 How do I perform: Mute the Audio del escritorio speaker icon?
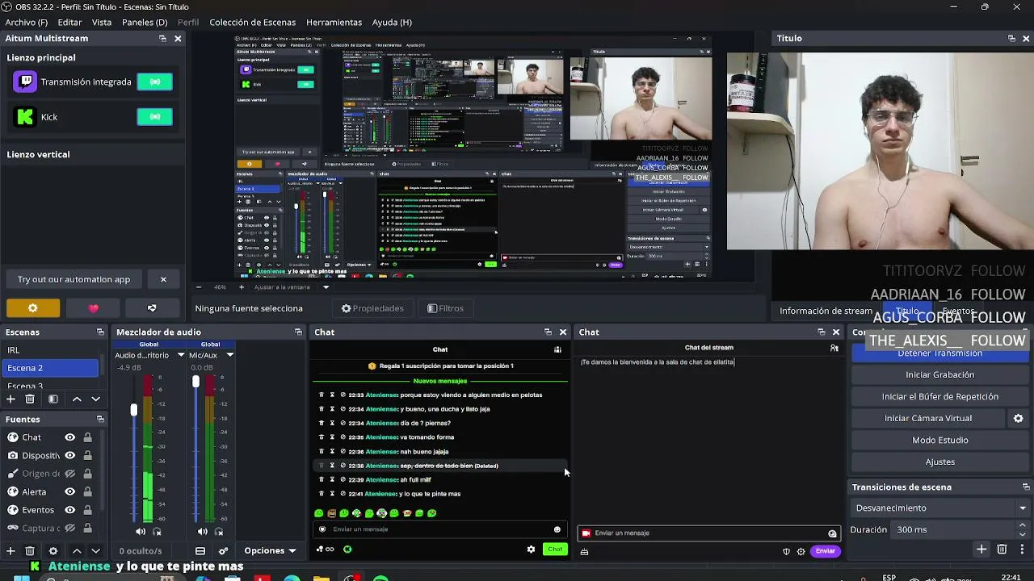click(141, 532)
